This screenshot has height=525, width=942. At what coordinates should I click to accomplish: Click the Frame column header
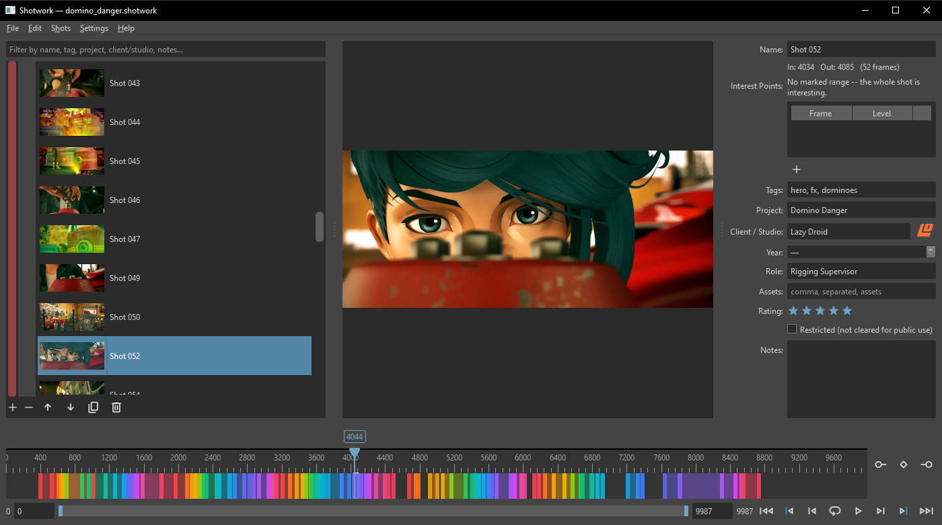point(821,113)
